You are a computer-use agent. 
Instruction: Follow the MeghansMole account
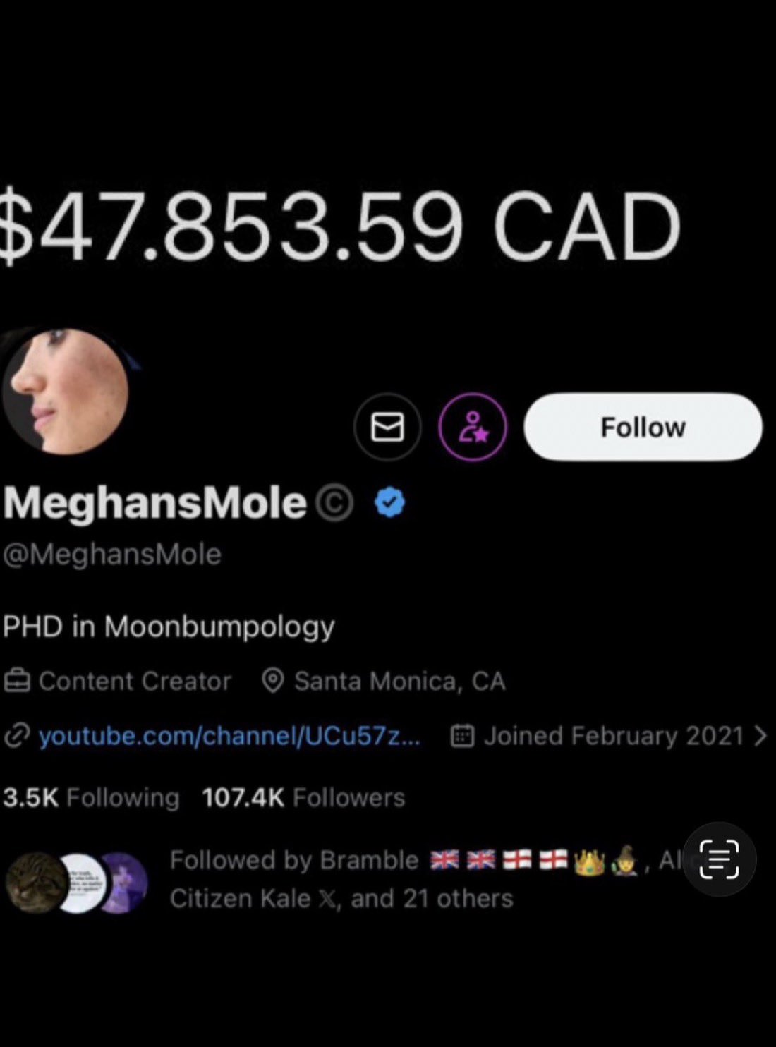pyautogui.click(x=643, y=427)
